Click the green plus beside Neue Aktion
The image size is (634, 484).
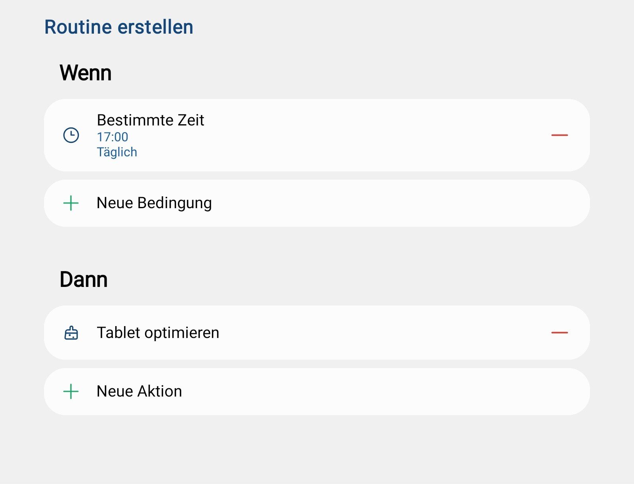click(71, 391)
